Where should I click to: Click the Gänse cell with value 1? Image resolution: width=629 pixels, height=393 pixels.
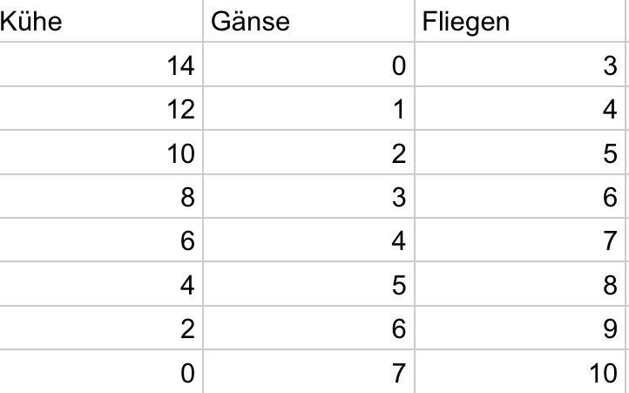308,109
